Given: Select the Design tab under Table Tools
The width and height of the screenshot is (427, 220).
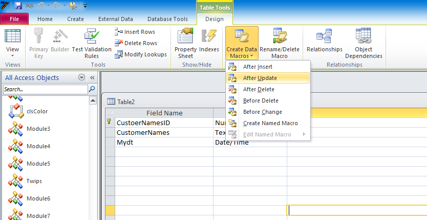Looking at the screenshot, I should click(215, 19).
